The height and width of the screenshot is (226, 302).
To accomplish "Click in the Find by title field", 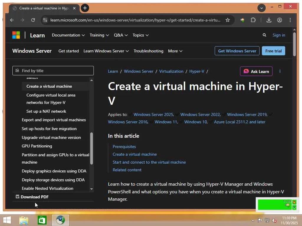I will 53,71.
